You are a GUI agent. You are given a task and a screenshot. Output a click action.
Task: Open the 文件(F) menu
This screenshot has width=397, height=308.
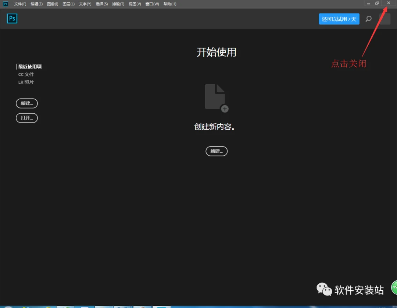[20, 4]
